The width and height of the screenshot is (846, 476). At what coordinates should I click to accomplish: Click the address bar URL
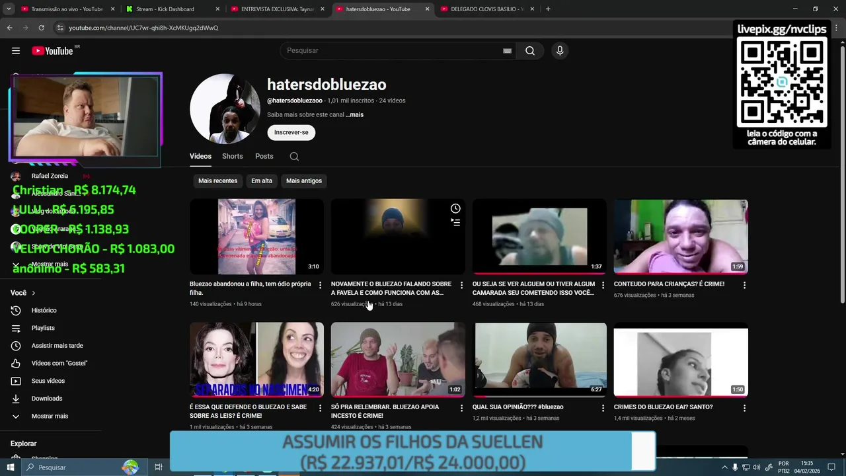click(143, 28)
